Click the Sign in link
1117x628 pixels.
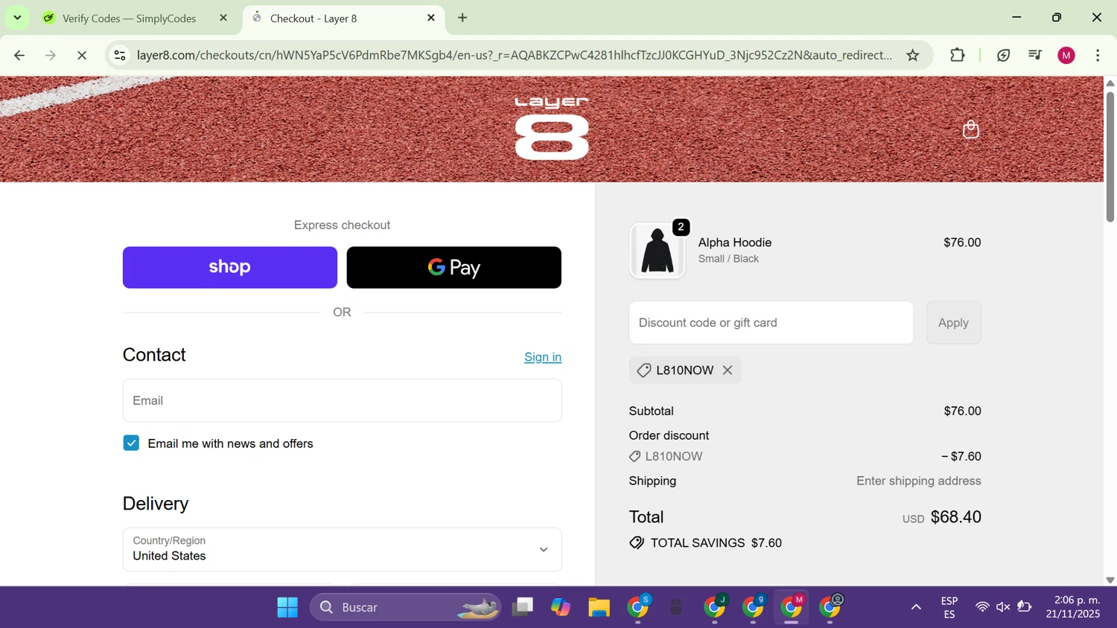(x=543, y=357)
